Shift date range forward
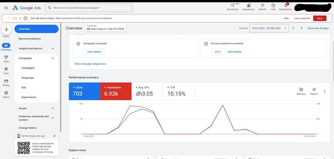This screenshot has height=159, width=334. point(301,28)
